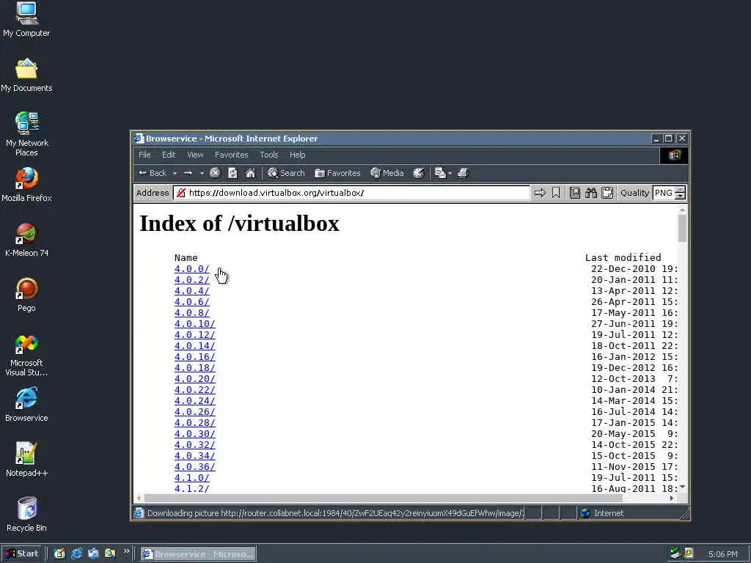Expand the quick launch overflow chevron
The height and width of the screenshot is (563, 751).
pos(126,551)
